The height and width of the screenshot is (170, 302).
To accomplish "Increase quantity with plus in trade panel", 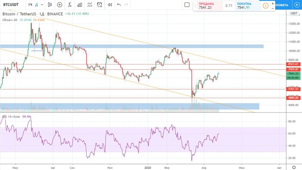I will point(273,3).
